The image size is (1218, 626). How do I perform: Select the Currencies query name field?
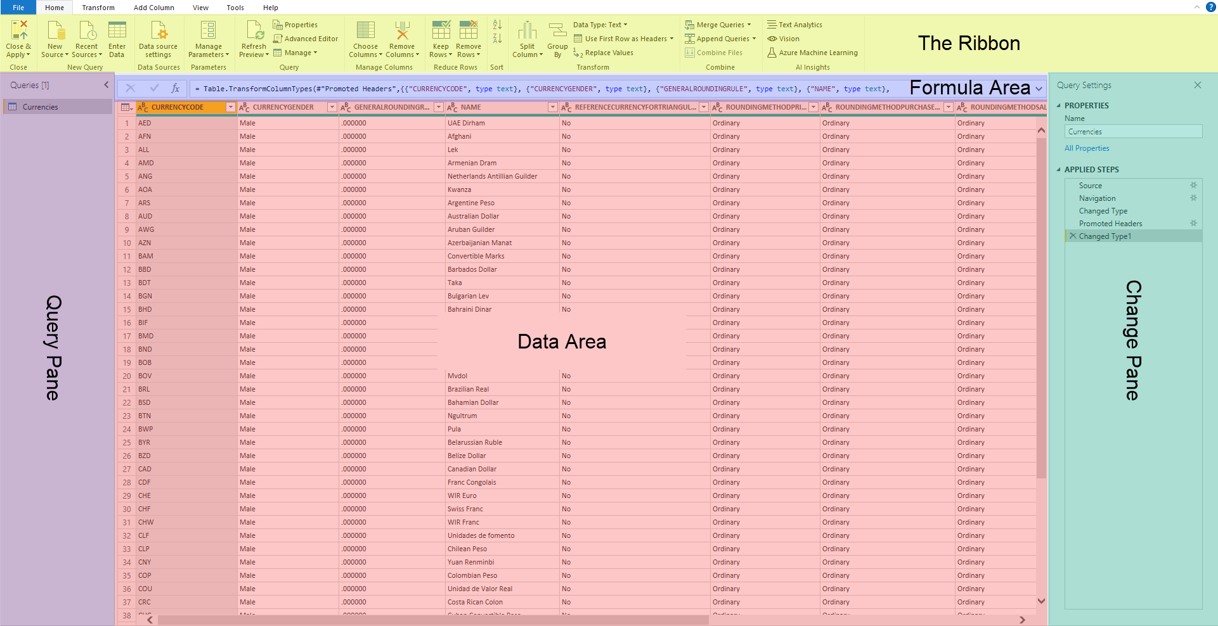[1133, 131]
